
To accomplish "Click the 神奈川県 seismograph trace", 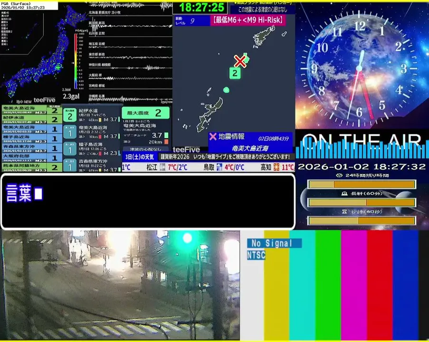I will (131, 67).
